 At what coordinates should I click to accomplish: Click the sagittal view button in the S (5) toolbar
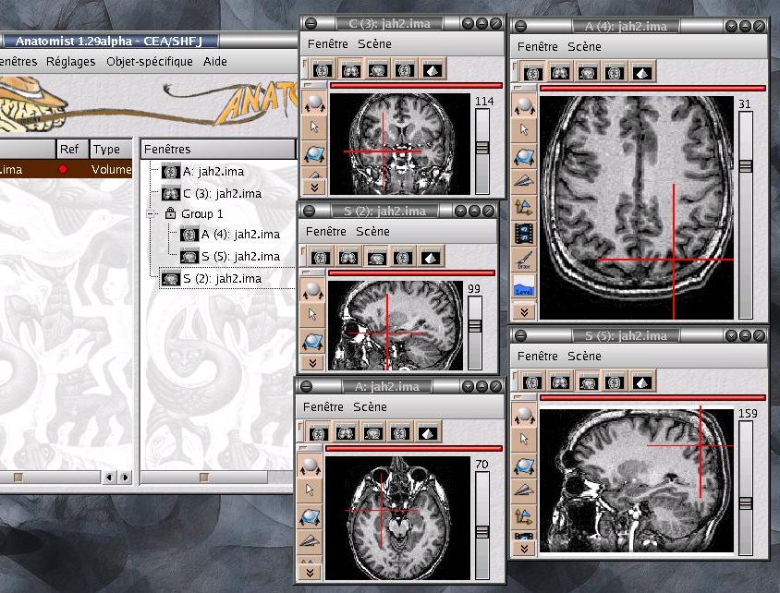click(x=588, y=380)
